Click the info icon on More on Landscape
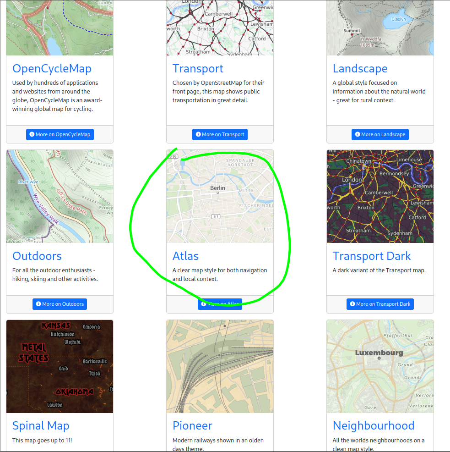 point(357,134)
